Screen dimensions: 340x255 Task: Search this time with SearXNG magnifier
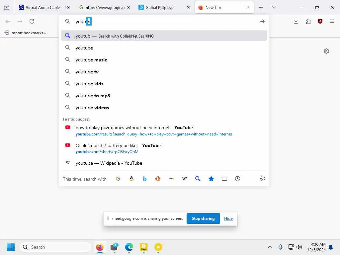(198, 179)
